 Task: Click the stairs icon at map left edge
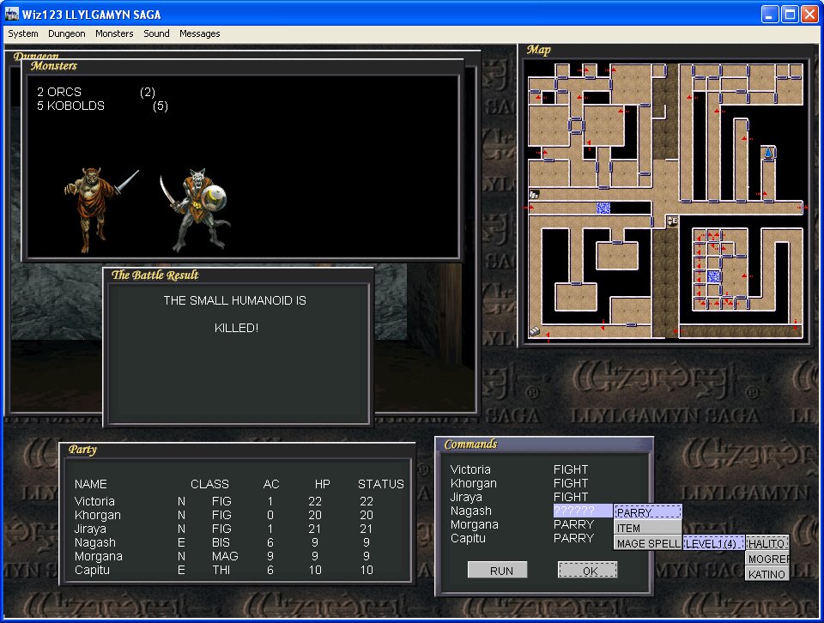[534, 194]
